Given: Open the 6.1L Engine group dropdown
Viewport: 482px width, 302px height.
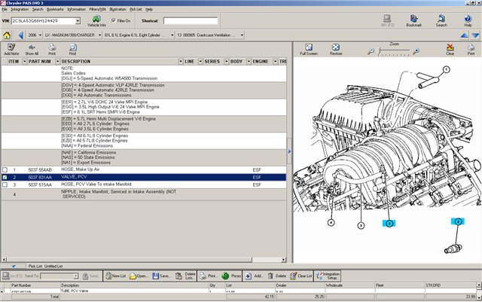Looking at the screenshot, I should coord(172,35).
